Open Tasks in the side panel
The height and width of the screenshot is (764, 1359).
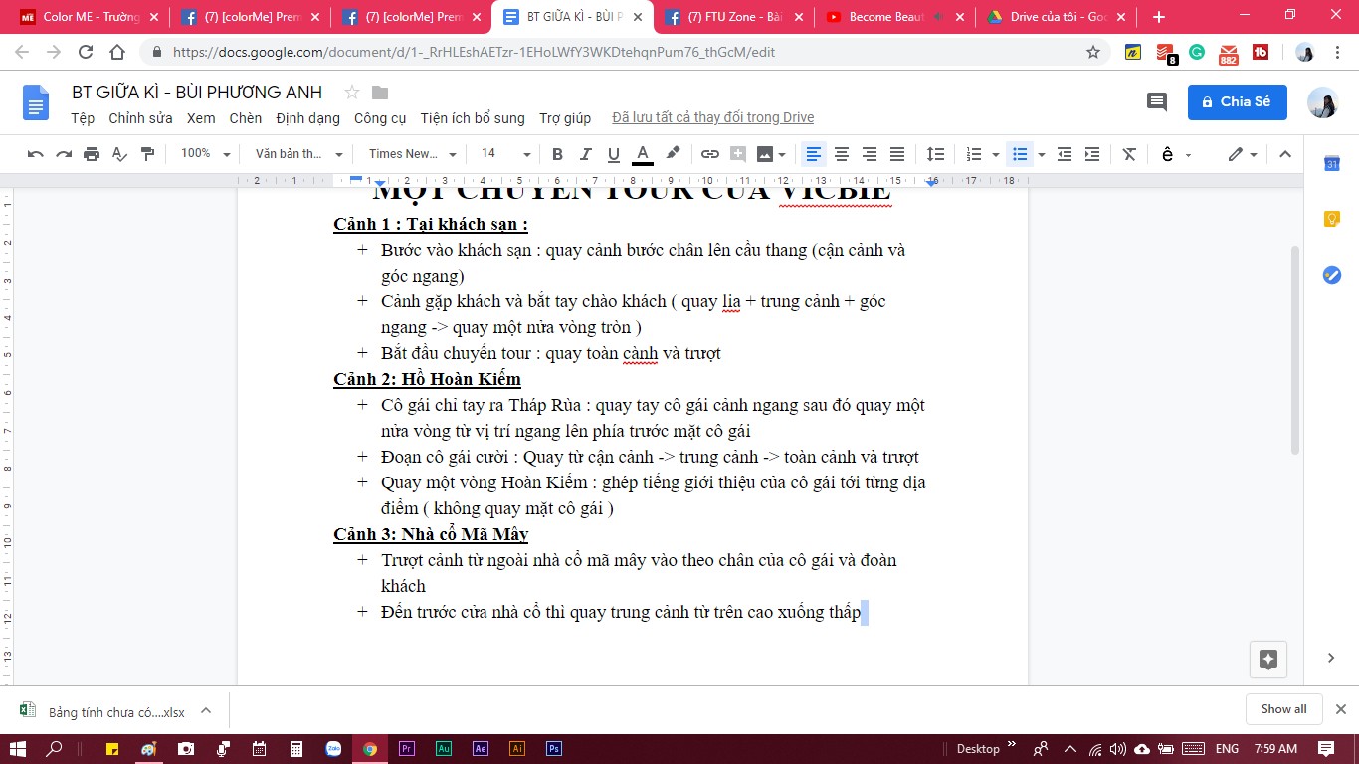(1332, 275)
